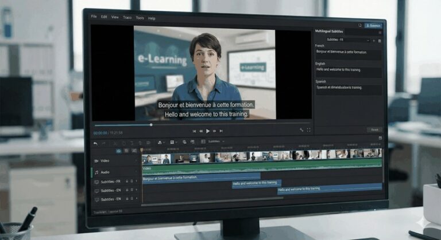Viewport: 441px width, 240px height.
Task: Click the second timeline toolbar icon with a dropdown arrow
Action: (x=172, y=142)
